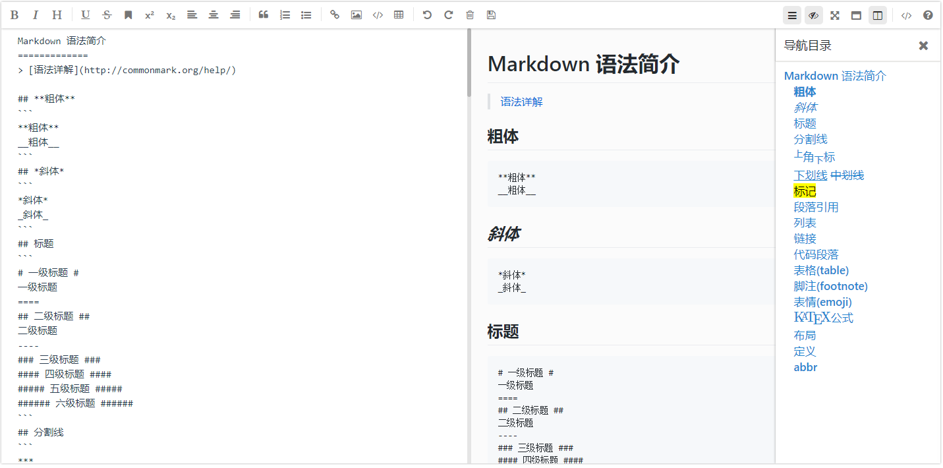Align text right
Viewport: 943px width, 468px height.
[235, 15]
